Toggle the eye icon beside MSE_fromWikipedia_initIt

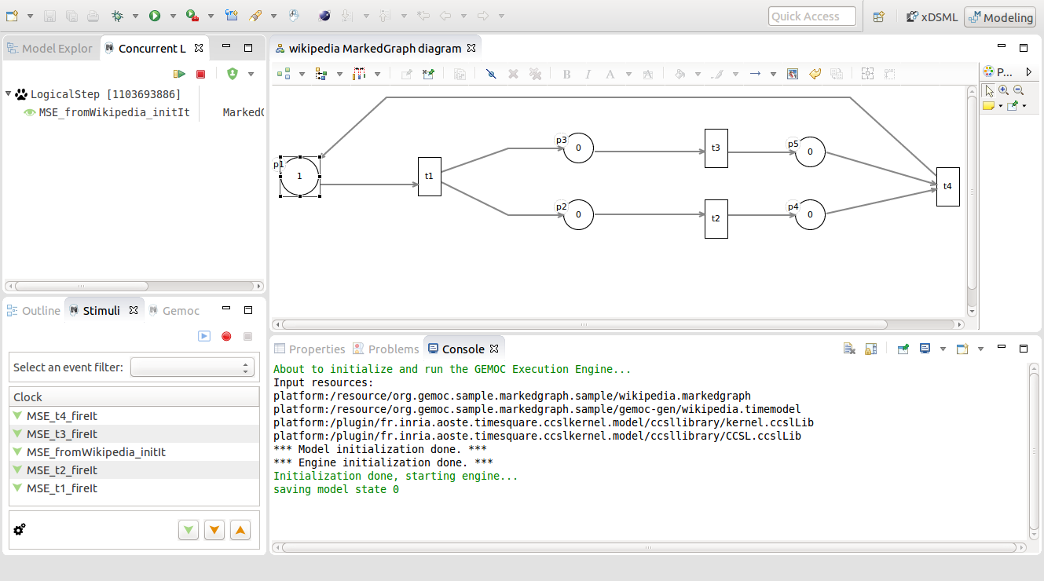(x=30, y=112)
